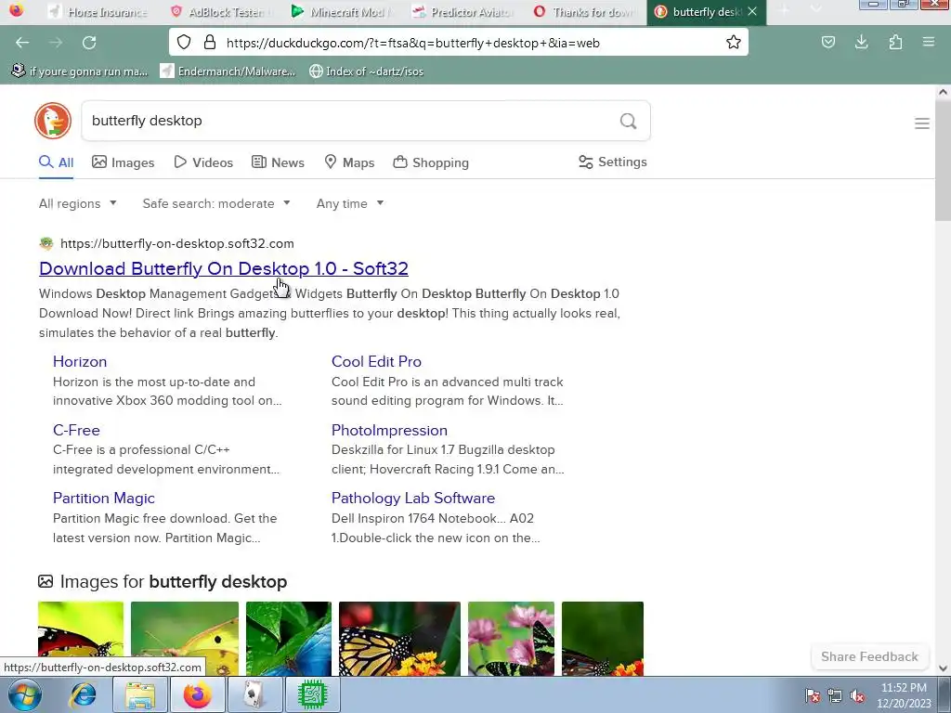The width and height of the screenshot is (951, 713).
Task: Go back with the browser back arrow
Action: [22, 43]
